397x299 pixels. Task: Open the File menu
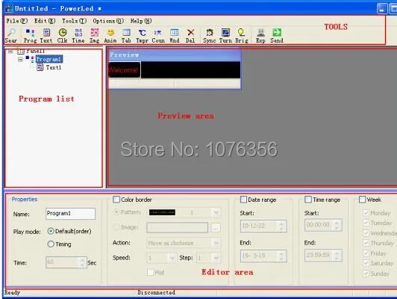[x=16, y=21]
